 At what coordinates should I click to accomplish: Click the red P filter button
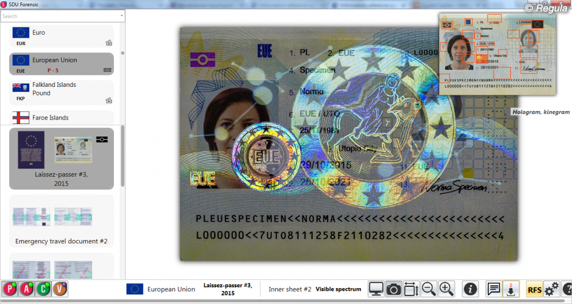[10, 289]
